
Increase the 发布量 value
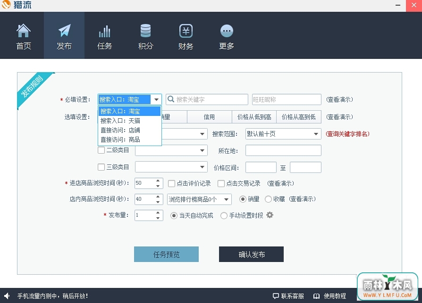158,213
